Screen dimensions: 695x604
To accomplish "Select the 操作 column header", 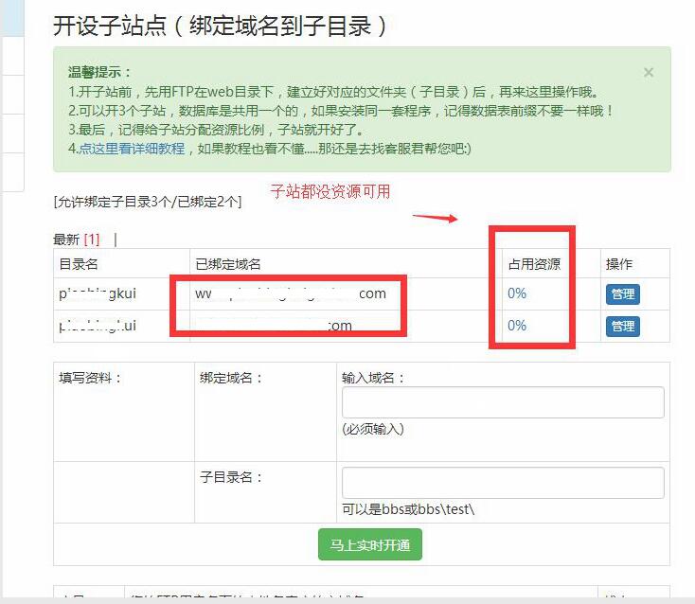I will (618, 264).
